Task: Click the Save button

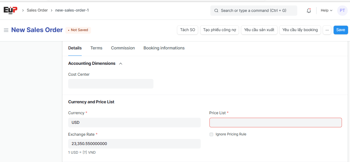Action: [x=340, y=30]
